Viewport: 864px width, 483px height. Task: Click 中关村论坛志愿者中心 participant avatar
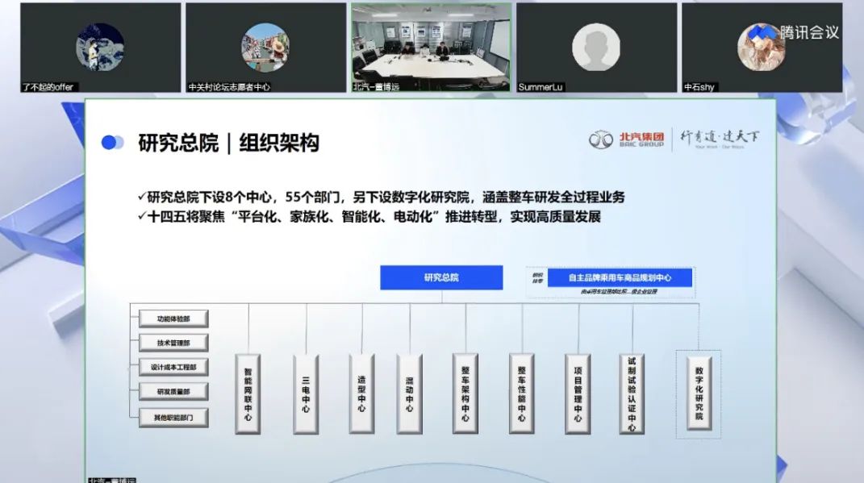265,46
